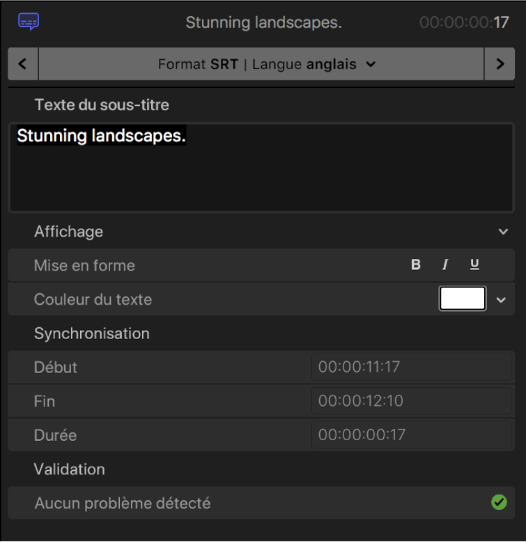Click the Synchronisation section heading
Viewport: 526px width, 542px height.
tap(91, 333)
